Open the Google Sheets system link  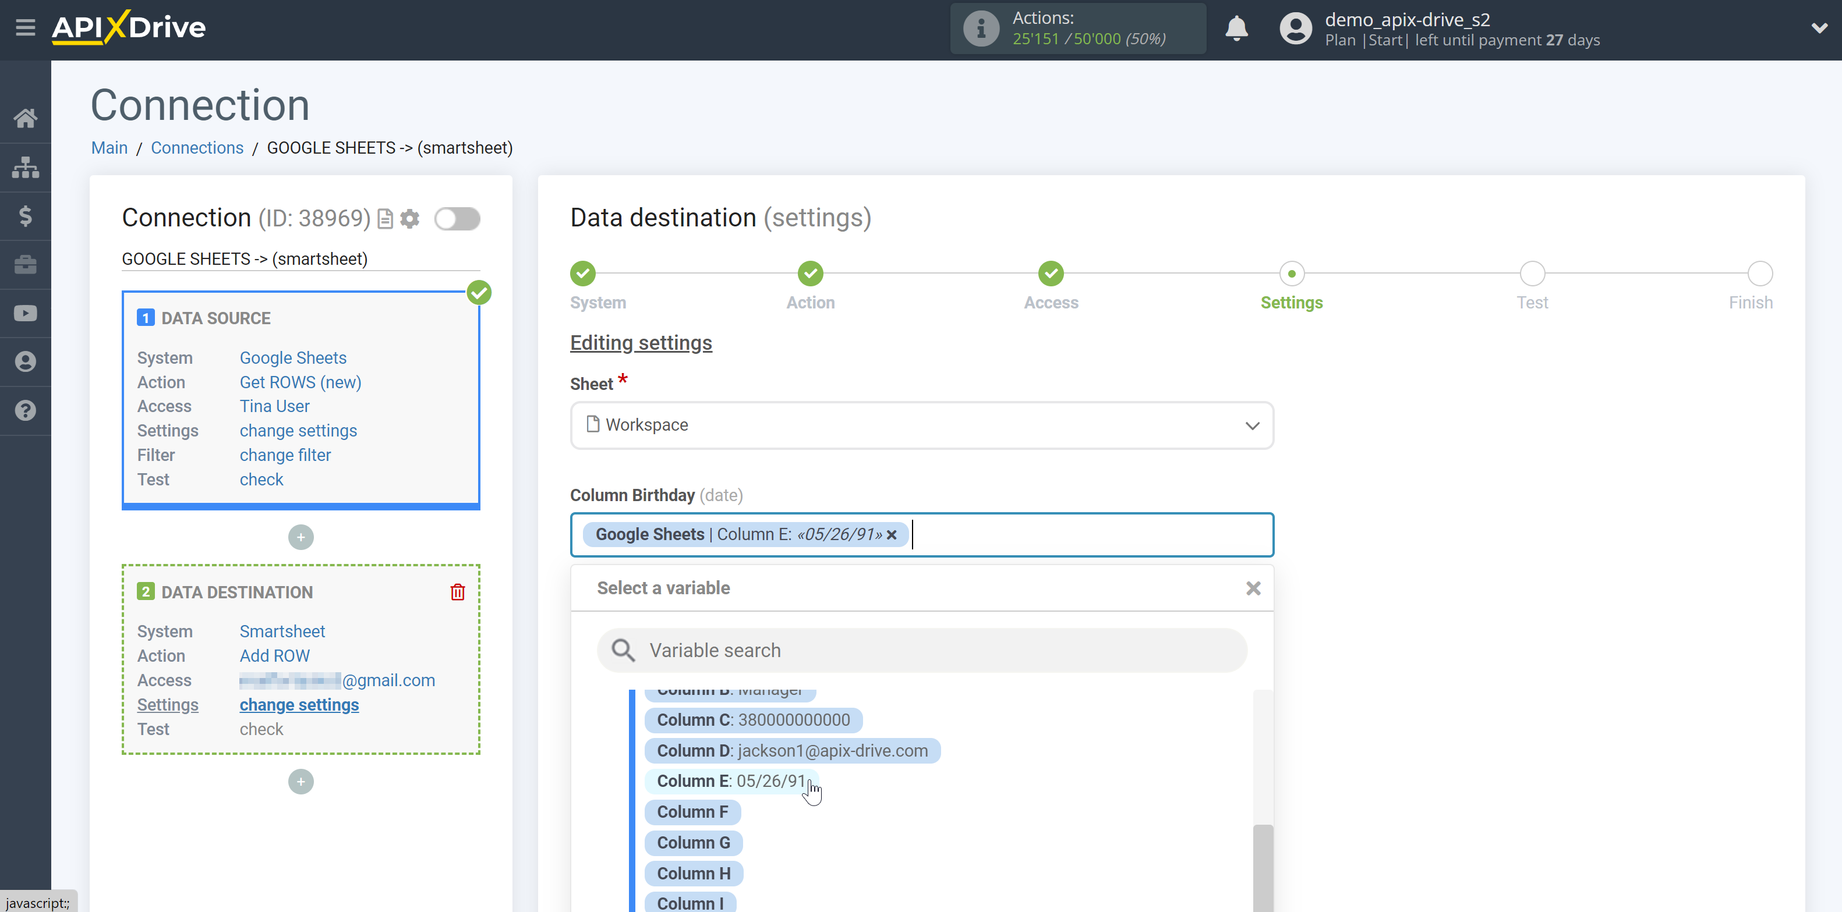pos(293,358)
